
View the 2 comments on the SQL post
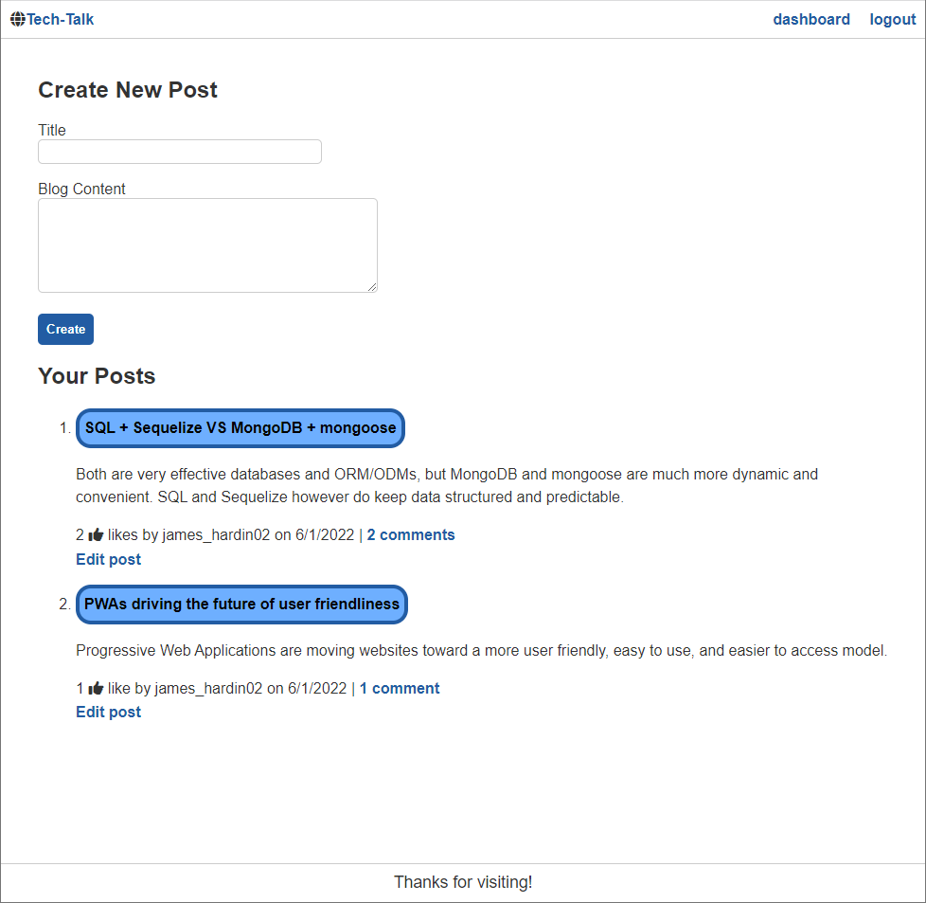[x=411, y=534]
